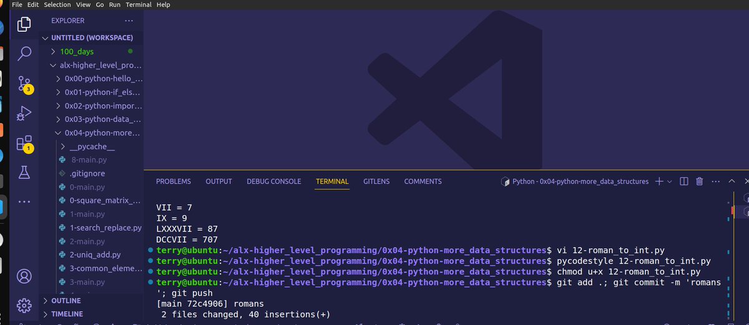The height and width of the screenshot is (325, 749).
Task: Create a new terminal with plus icon
Action: [x=659, y=182]
